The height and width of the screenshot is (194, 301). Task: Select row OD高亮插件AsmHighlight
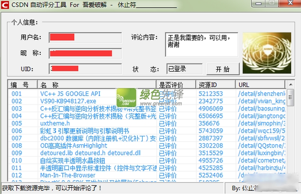tap(147, 145)
